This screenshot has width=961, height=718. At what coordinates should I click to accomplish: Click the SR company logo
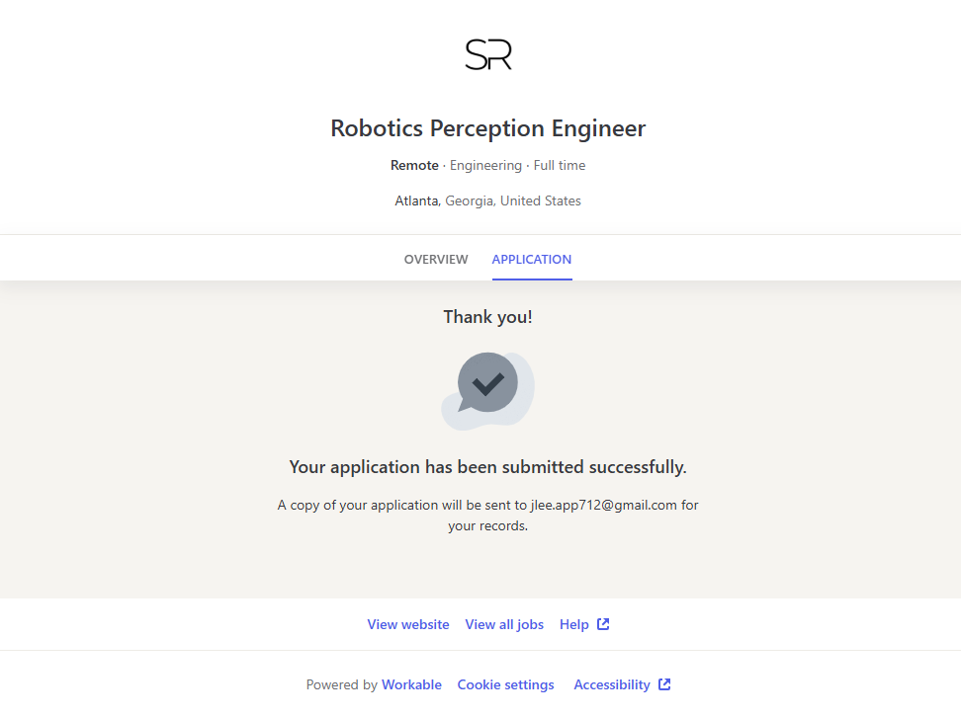pos(488,54)
